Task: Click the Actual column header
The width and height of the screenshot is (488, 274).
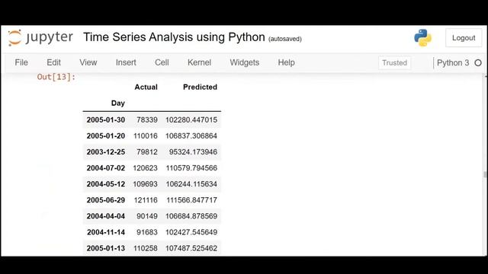Action: [146, 87]
